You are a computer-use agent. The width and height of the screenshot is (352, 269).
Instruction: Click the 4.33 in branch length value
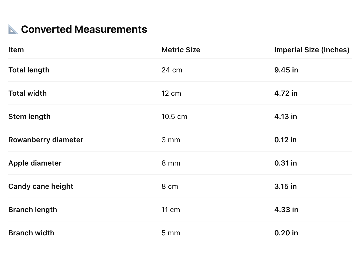286,210
